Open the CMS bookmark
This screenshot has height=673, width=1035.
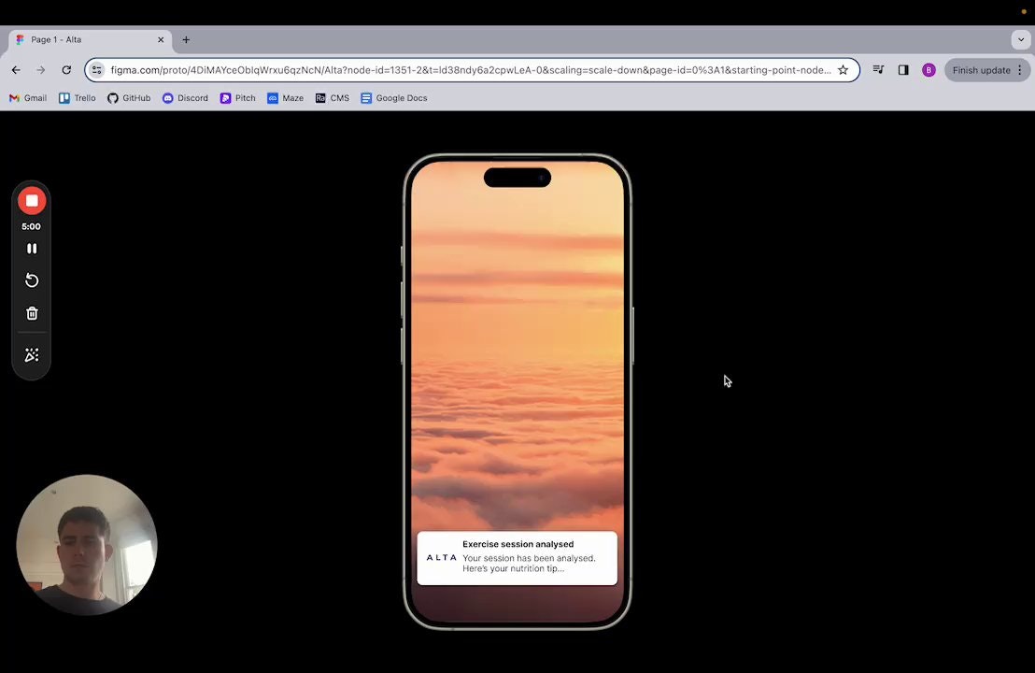[x=332, y=98]
